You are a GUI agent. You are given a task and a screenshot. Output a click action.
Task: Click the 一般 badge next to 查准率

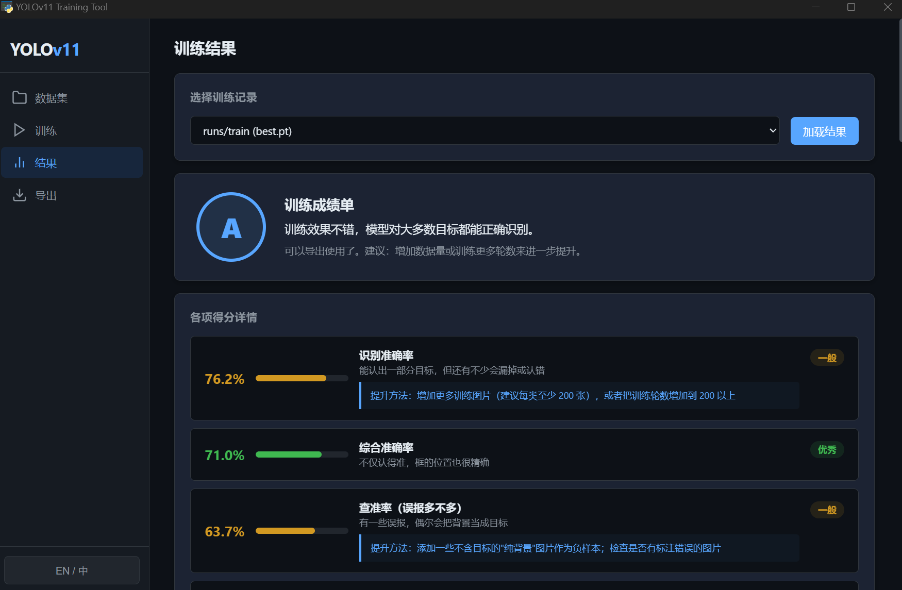(x=827, y=510)
